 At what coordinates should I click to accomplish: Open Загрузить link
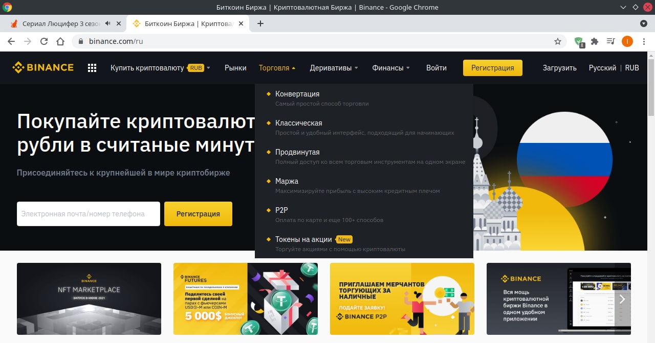pos(560,68)
